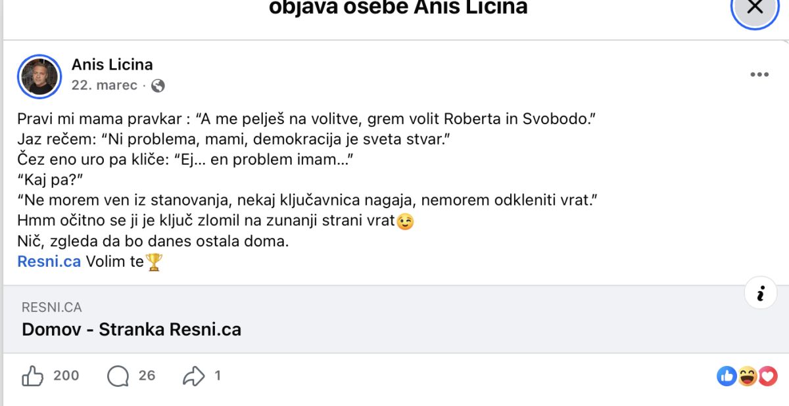
Task: Click the blue Like reaction emoji
Action: point(727,376)
